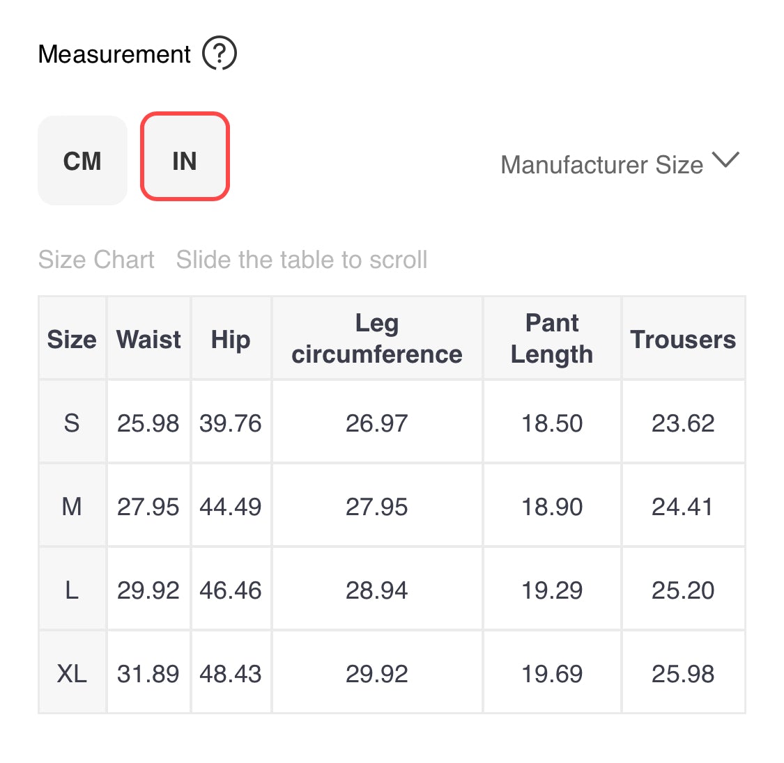Screen dimensions: 784x763
Task: Click the Size Chart label
Action: tap(96, 260)
